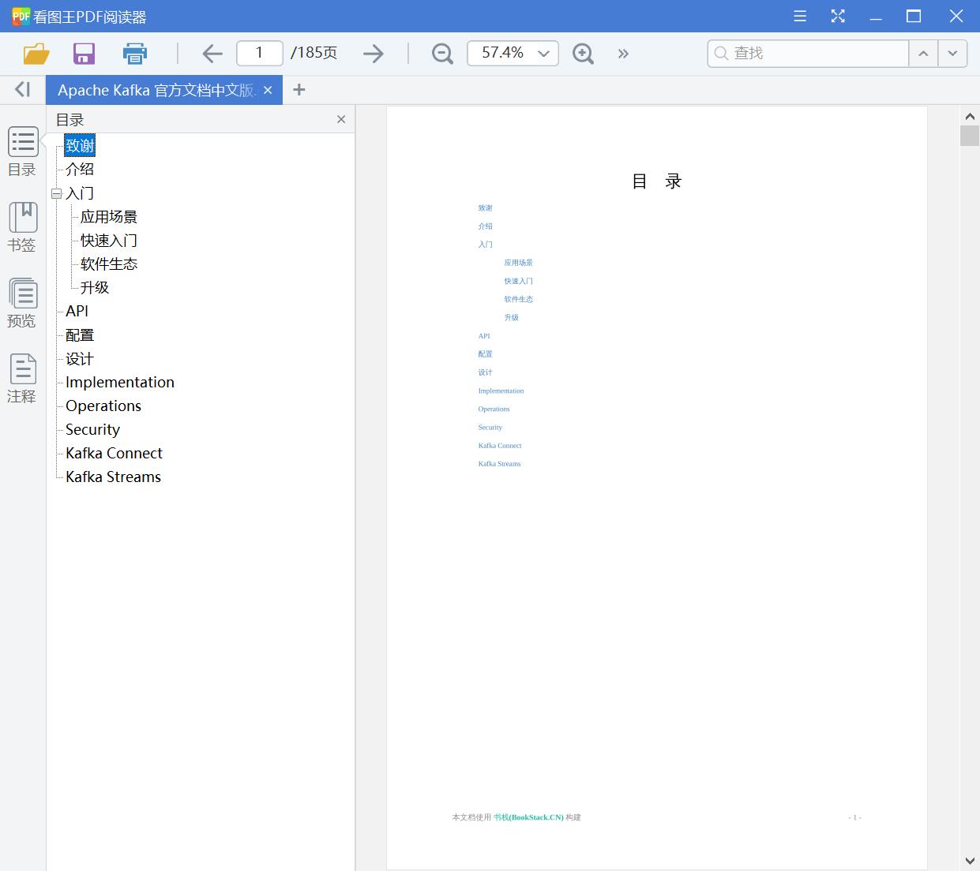
Task: Select Kafka Streams in the outline tree
Action: click(113, 477)
